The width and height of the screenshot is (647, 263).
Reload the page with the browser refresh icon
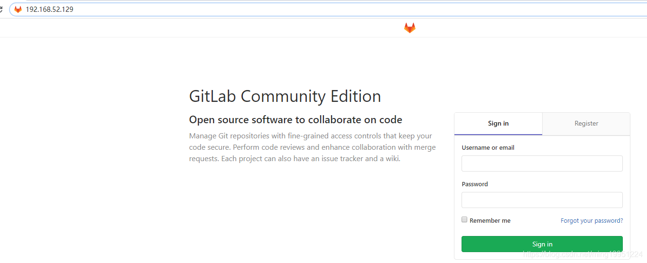coord(1,9)
